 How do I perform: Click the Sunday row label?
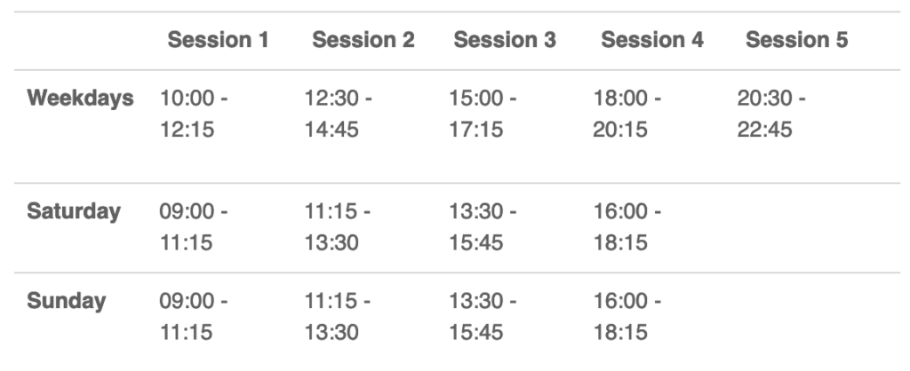pyautogui.click(x=66, y=302)
